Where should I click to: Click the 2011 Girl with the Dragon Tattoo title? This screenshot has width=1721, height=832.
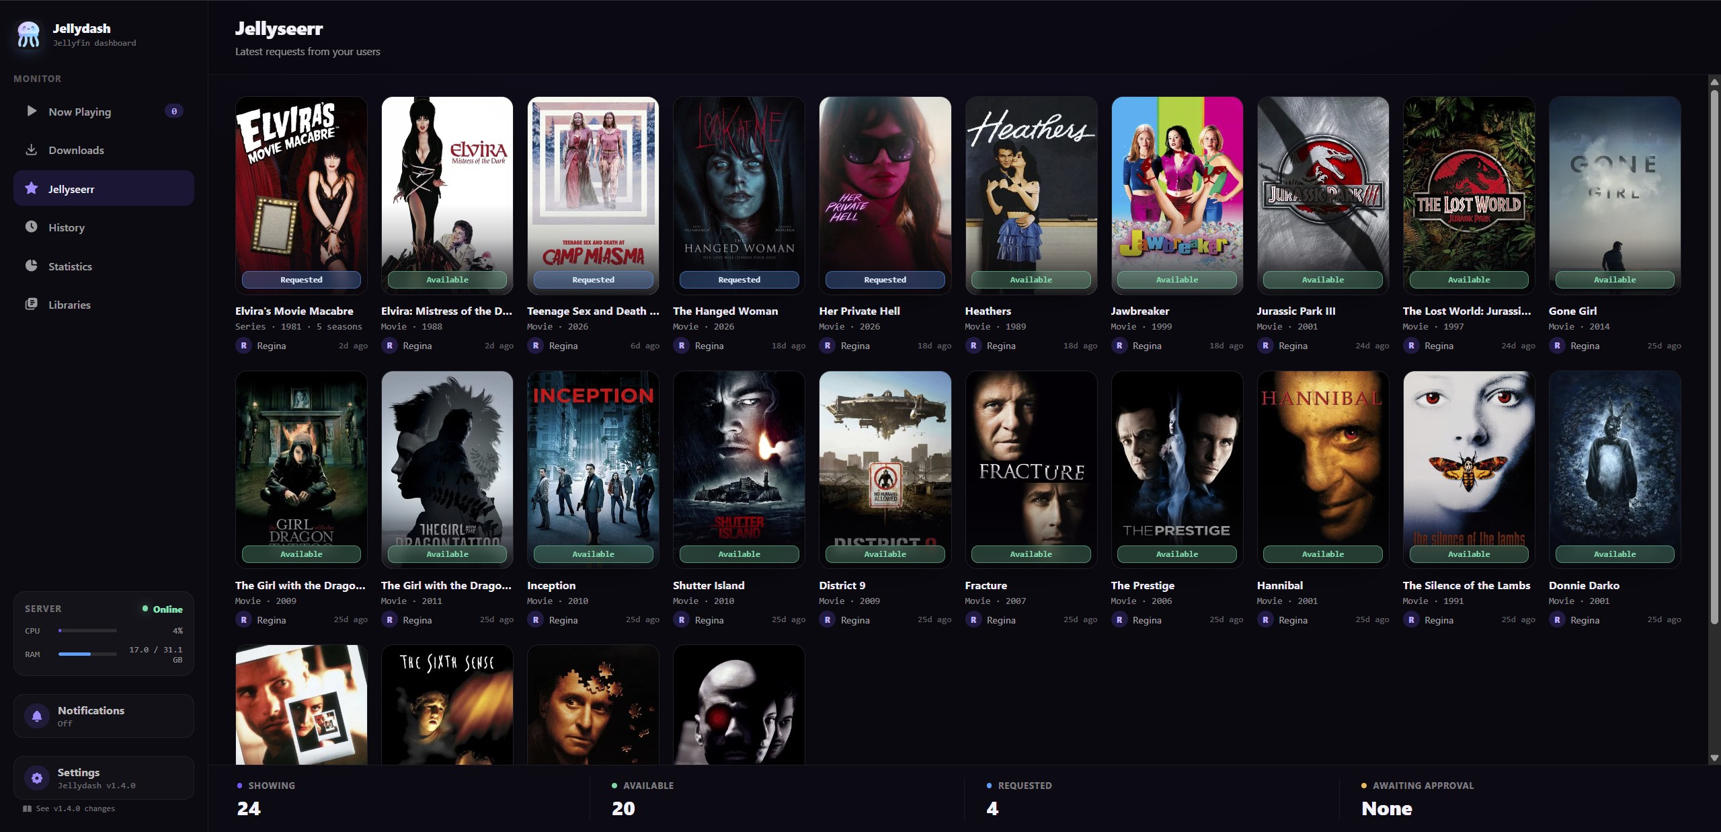(446, 586)
